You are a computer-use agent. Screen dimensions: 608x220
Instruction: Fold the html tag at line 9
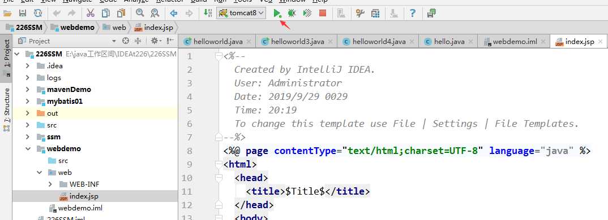point(218,164)
